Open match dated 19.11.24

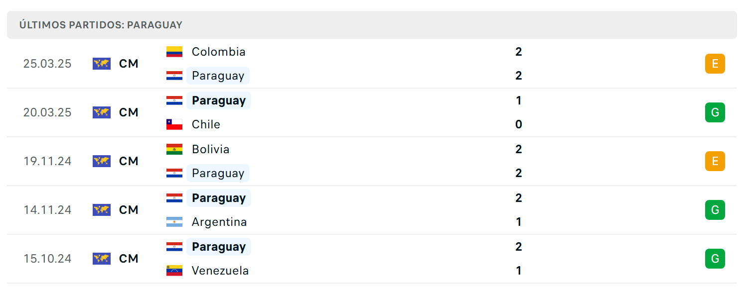pyautogui.click(x=371, y=161)
